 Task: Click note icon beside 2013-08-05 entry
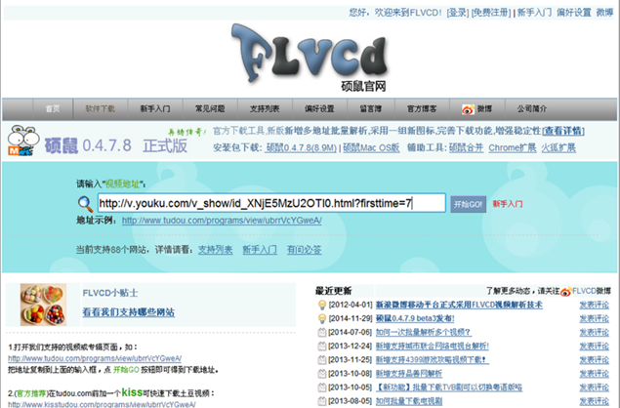click(x=322, y=401)
